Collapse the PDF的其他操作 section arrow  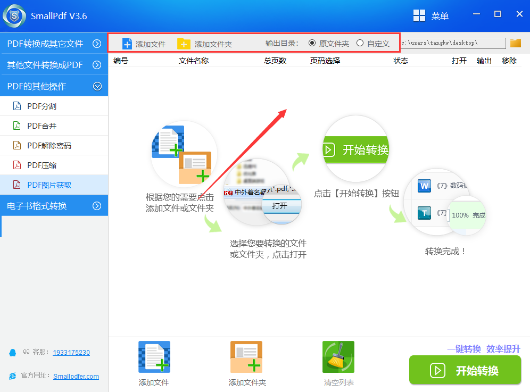pyautogui.click(x=97, y=87)
